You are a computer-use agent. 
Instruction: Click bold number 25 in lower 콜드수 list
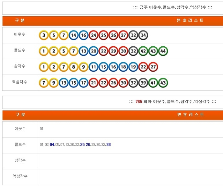click(82, 145)
